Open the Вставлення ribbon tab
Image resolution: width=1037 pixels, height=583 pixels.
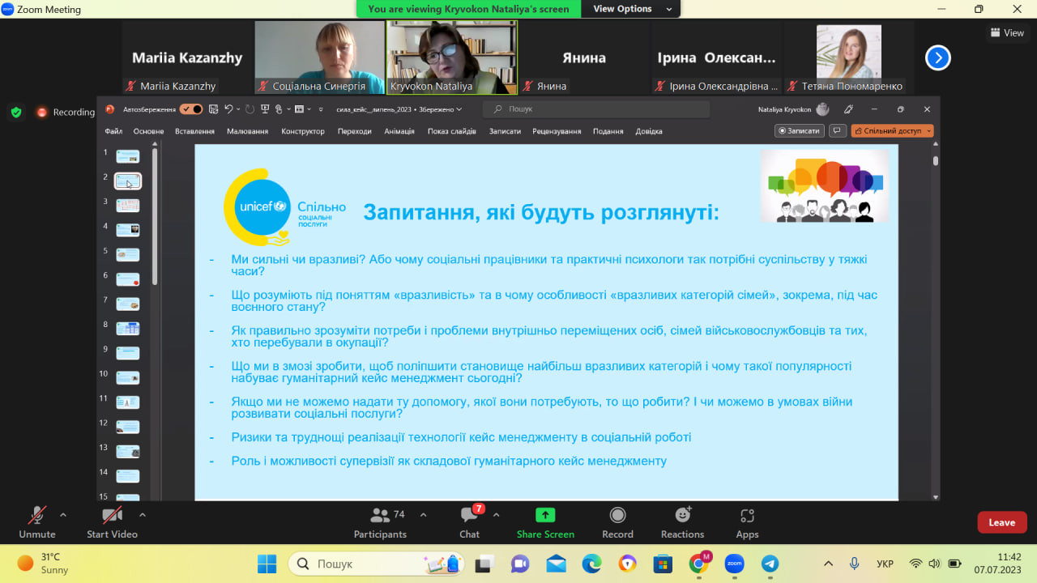[194, 131]
